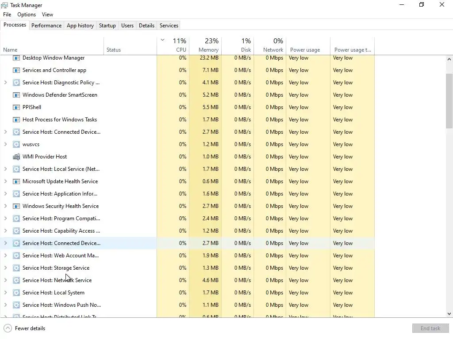Sort by the Name column header
The image size is (453, 339).
click(52, 46)
